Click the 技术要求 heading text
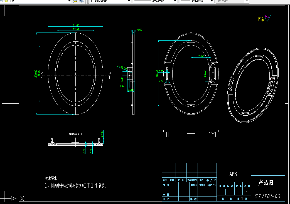The image size is (290, 204). [x=51, y=178]
